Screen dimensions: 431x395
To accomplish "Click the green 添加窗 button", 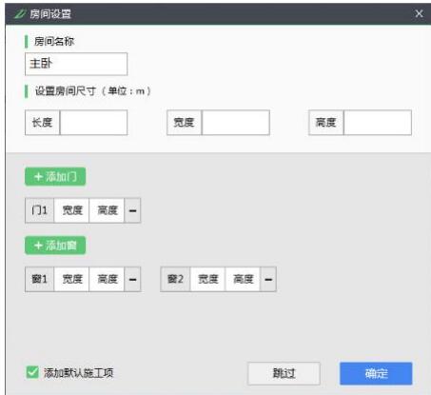I will [55, 246].
